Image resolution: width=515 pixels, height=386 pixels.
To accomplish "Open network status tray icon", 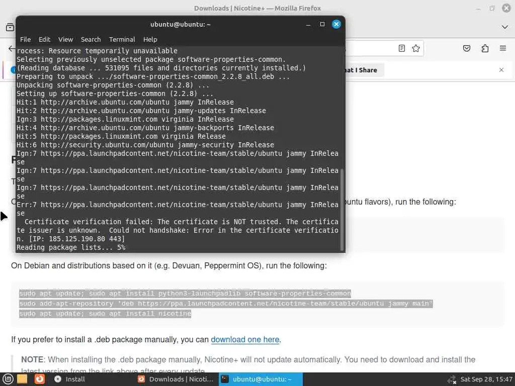I will [x=452, y=379].
